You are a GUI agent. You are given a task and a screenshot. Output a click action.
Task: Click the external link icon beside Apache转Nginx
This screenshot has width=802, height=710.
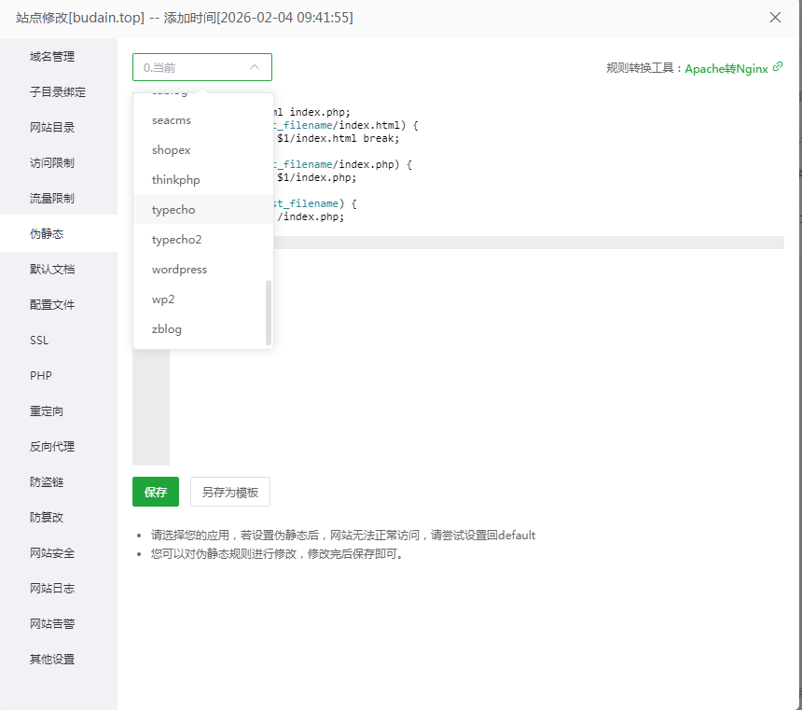coord(778,67)
